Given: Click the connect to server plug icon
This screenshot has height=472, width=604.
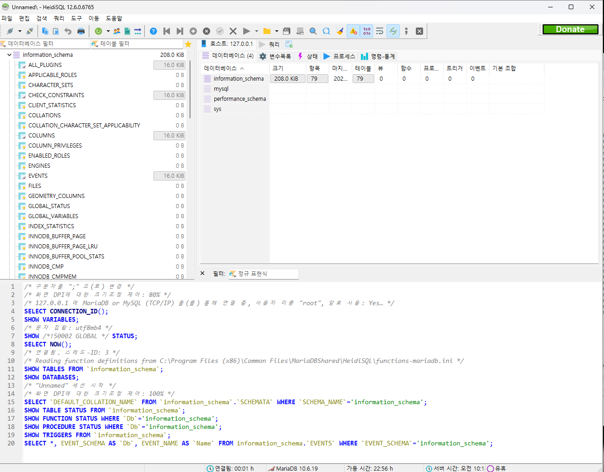Looking at the screenshot, I should coord(10,31).
